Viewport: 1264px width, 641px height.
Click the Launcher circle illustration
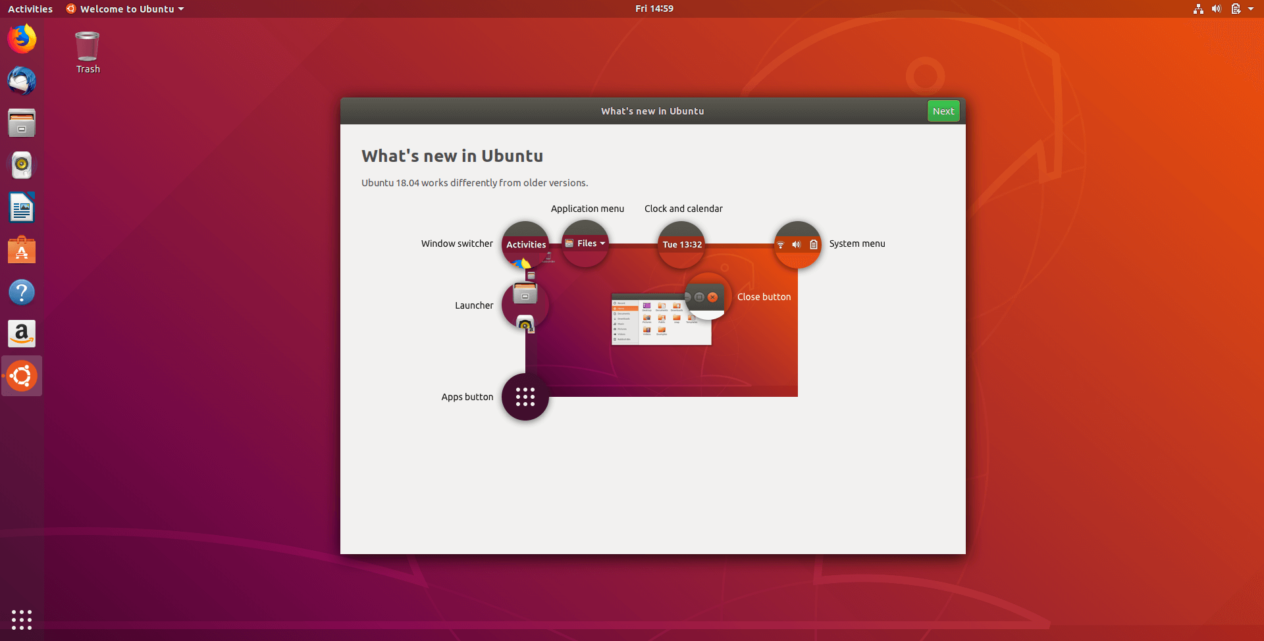coord(525,305)
